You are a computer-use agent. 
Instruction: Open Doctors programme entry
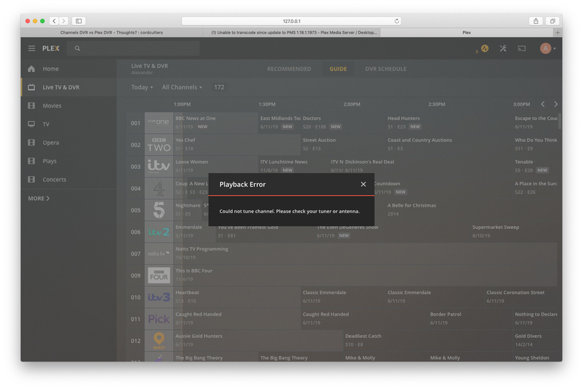[343, 122]
